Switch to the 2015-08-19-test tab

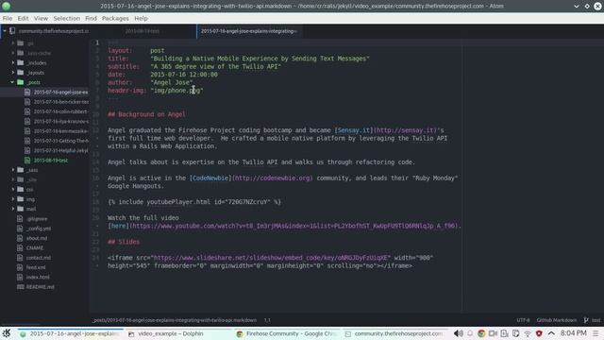[143, 31]
